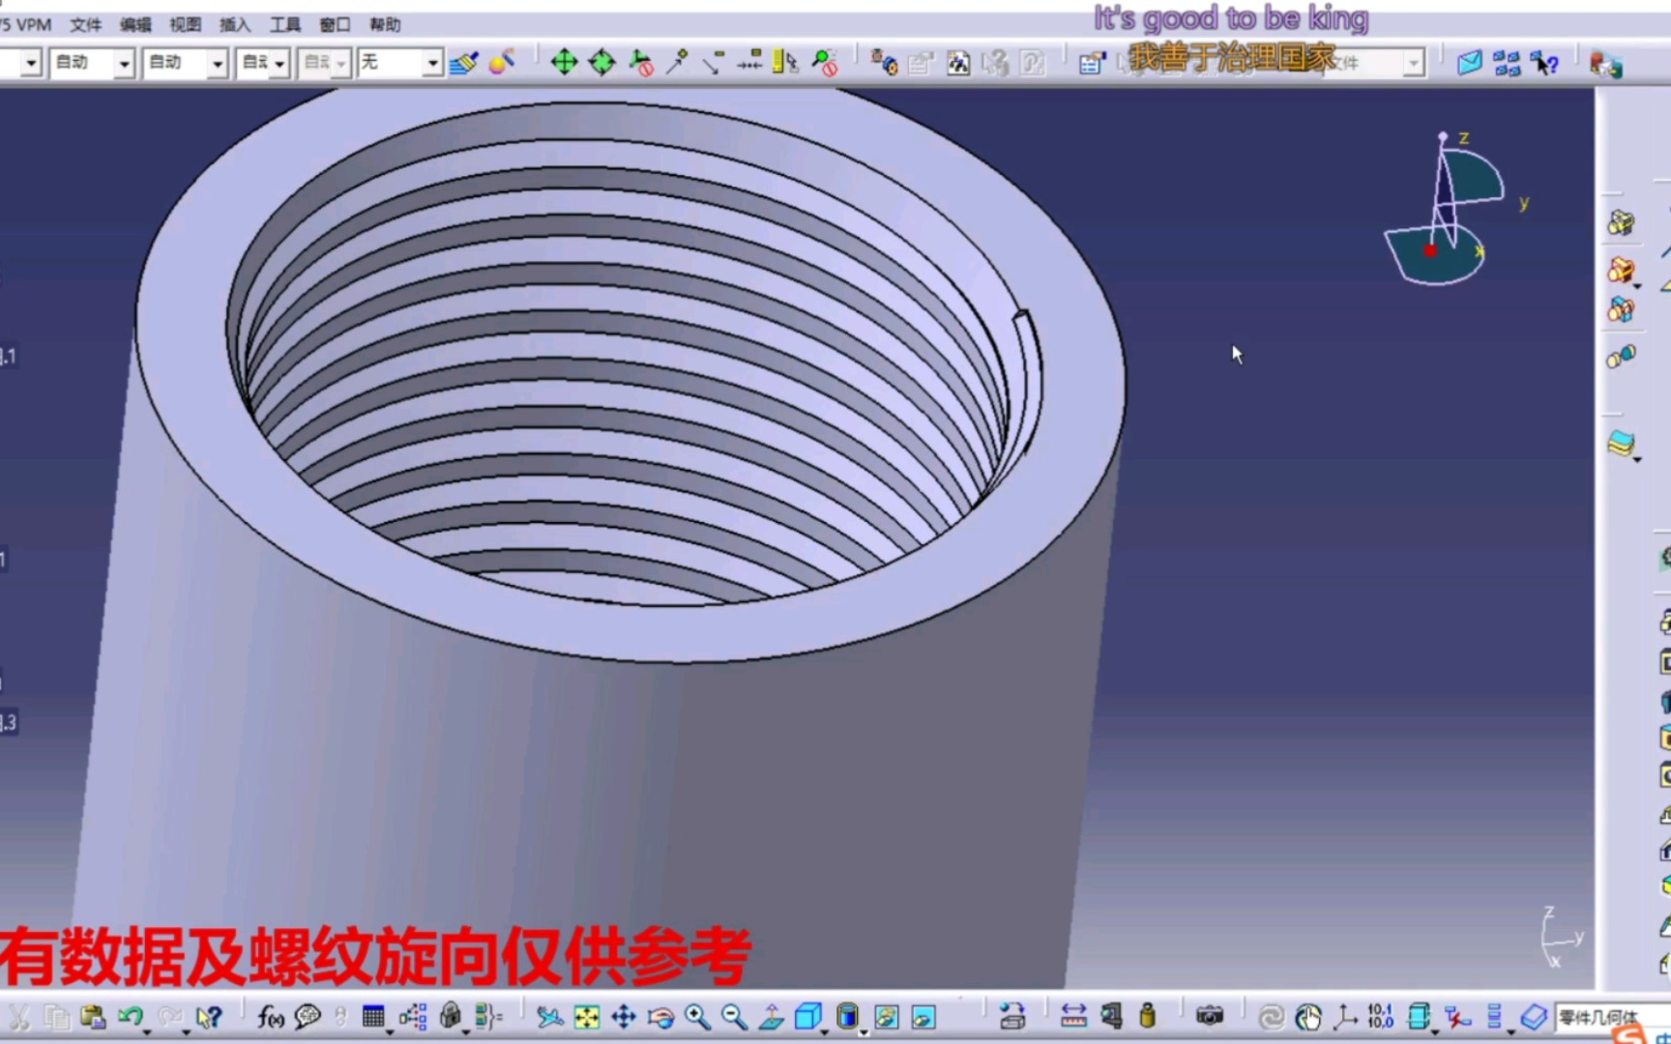Select the Rotate view icon
The image size is (1671, 1044).
pyautogui.click(x=660, y=1016)
